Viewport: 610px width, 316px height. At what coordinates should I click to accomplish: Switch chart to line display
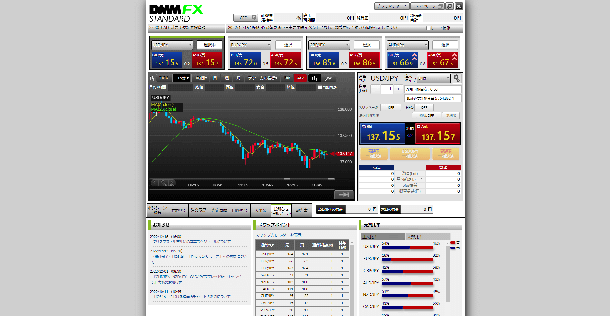[329, 78]
